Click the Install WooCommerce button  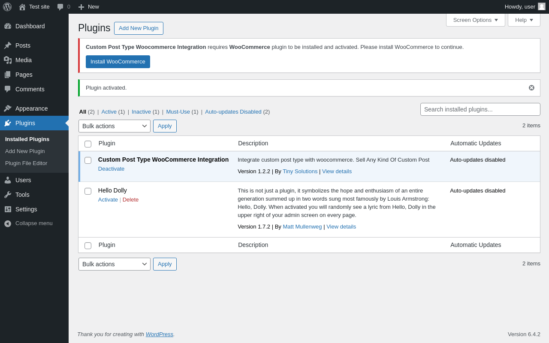coord(118,62)
